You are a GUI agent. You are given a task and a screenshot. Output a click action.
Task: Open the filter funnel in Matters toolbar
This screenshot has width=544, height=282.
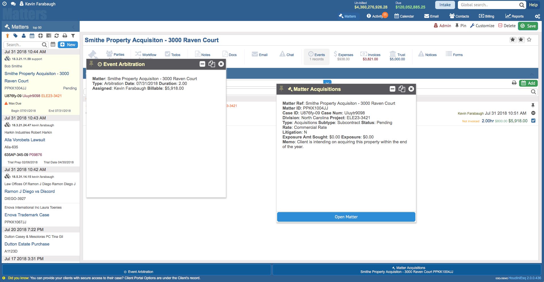click(73, 36)
